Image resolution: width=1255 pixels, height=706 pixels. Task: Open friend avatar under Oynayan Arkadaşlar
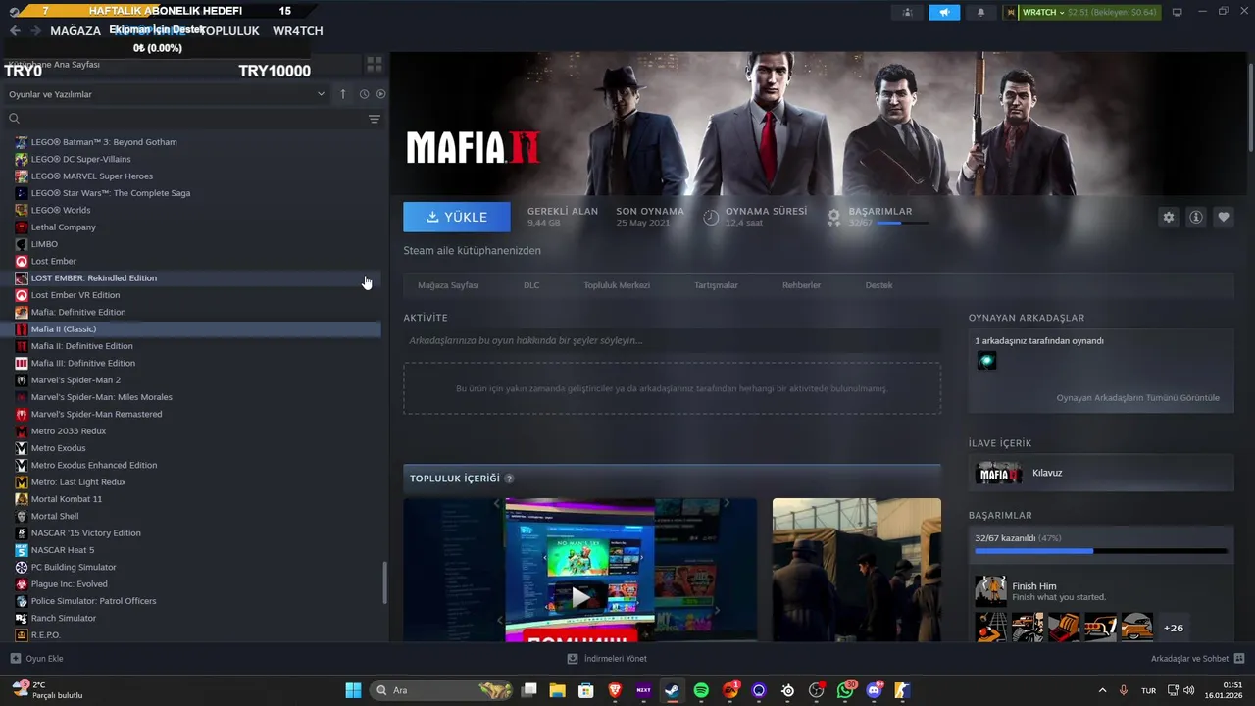point(986,360)
